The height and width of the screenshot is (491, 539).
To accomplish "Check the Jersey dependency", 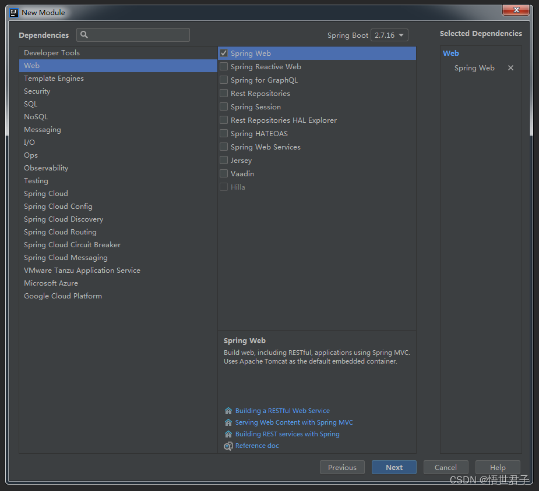I will tap(224, 160).
